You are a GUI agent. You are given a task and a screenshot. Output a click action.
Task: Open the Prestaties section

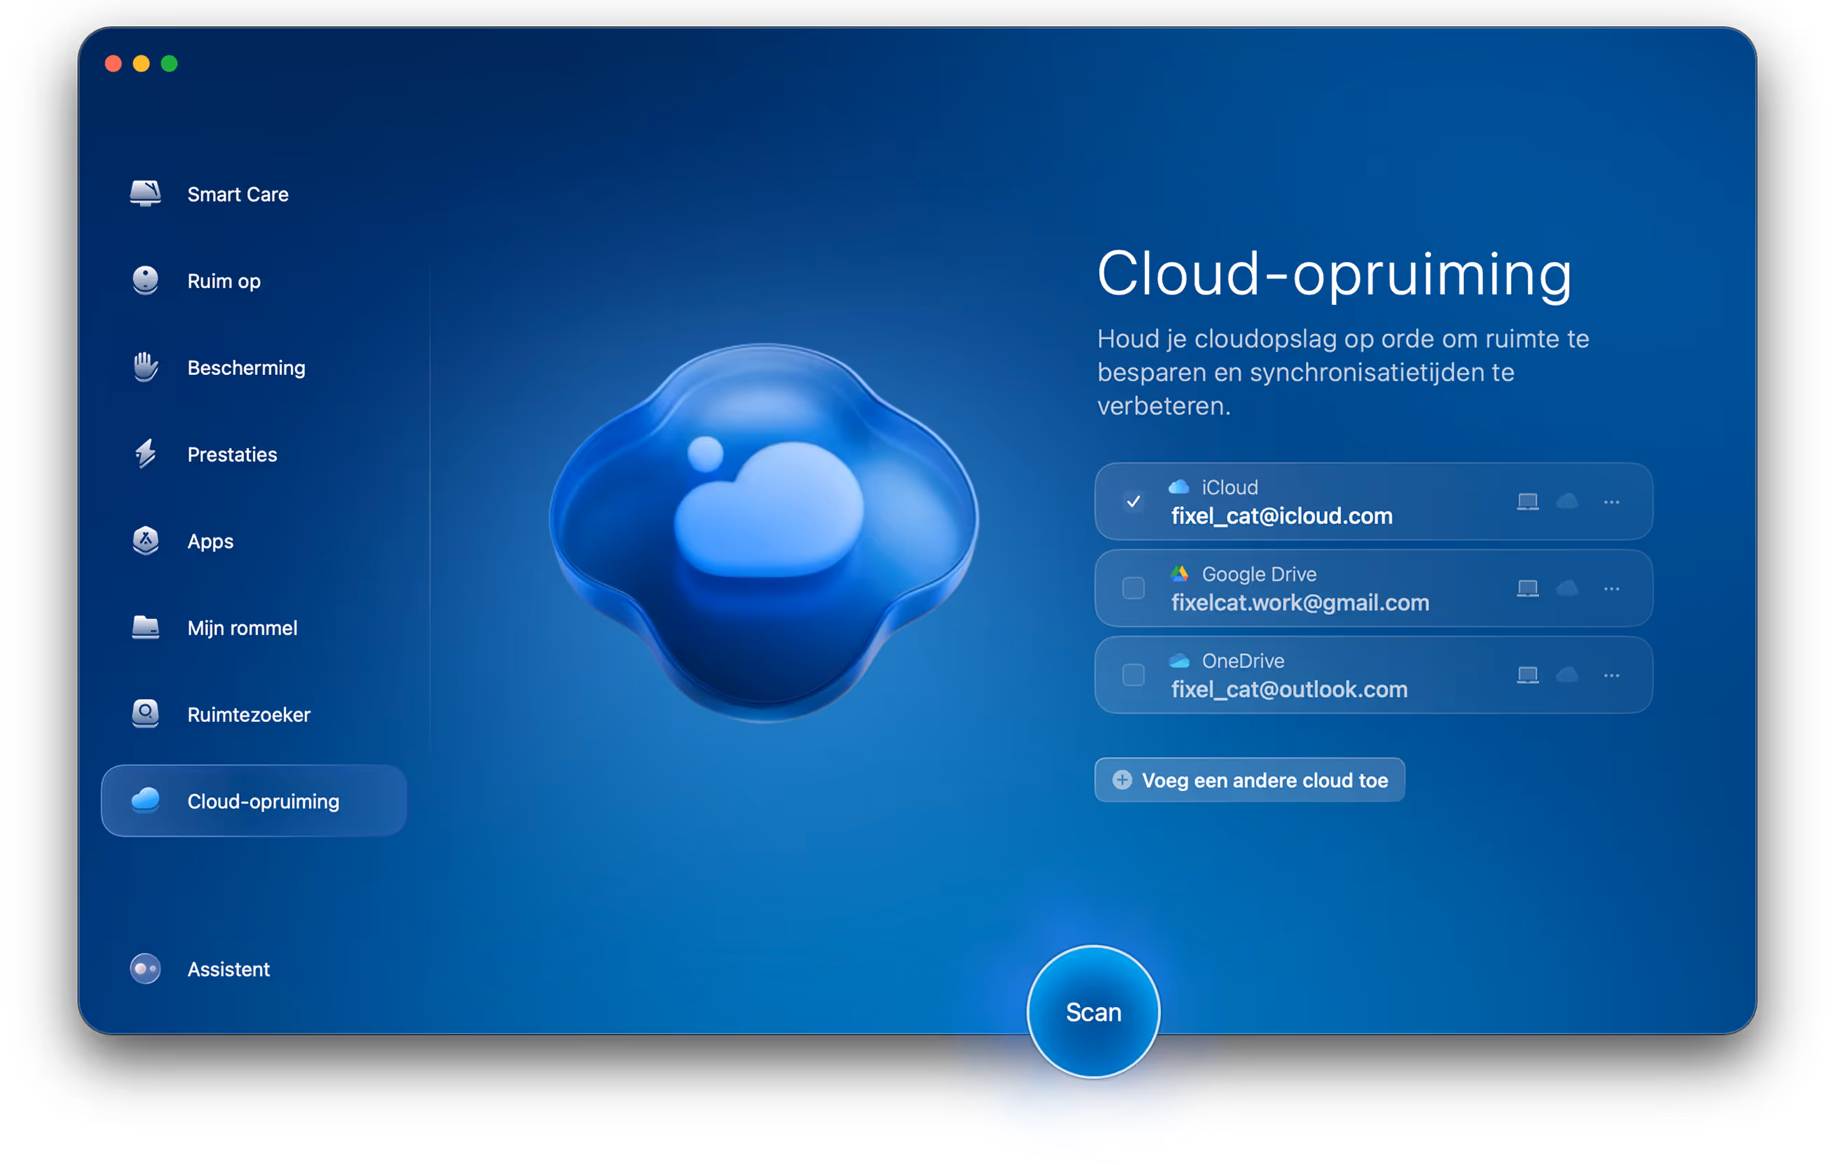[254, 454]
